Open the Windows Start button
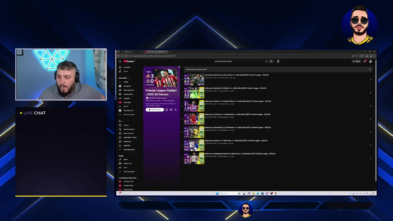 (217, 193)
